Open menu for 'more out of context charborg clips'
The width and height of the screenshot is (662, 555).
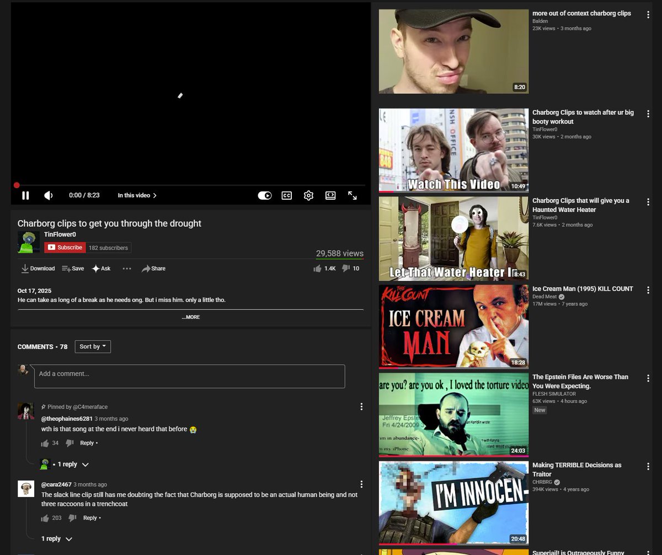tap(649, 15)
